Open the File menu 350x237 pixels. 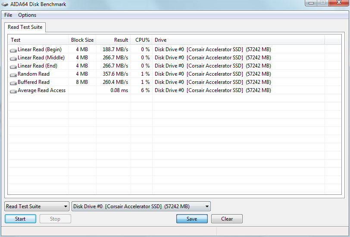8,15
